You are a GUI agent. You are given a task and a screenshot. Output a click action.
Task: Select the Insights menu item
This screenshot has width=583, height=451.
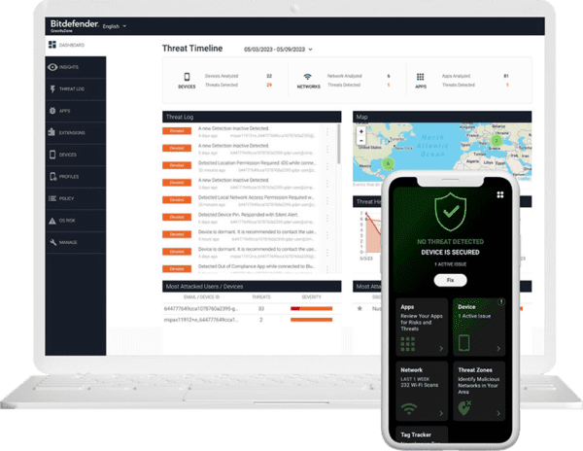(x=76, y=67)
